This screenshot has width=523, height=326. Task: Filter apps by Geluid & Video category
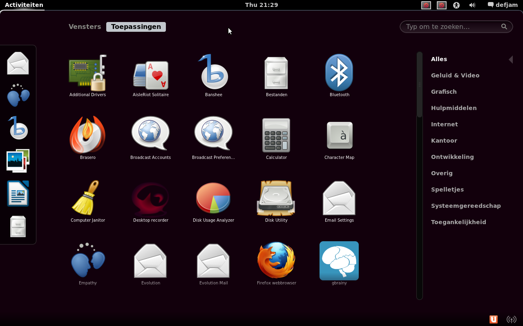pos(455,75)
